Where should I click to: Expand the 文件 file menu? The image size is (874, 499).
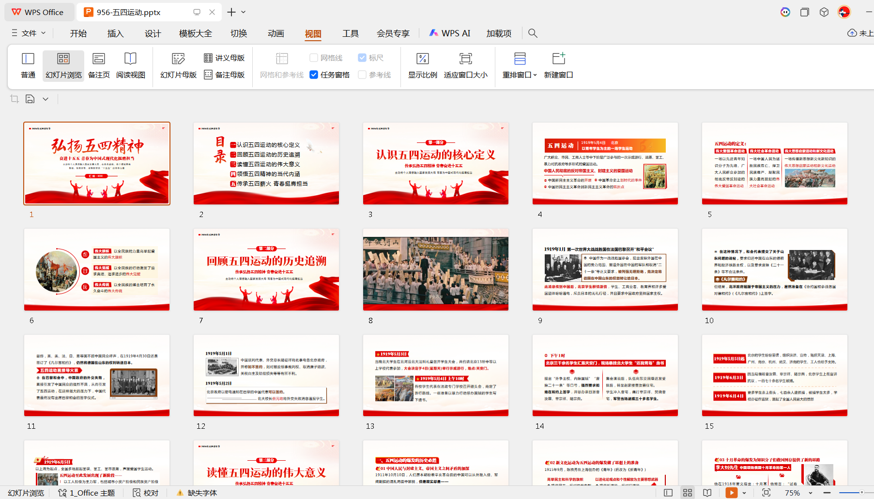(29, 33)
